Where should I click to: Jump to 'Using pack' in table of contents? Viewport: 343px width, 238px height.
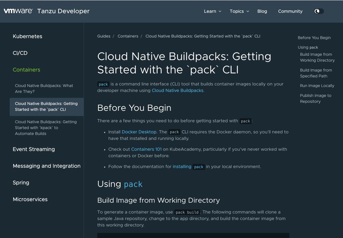tap(308, 47)
